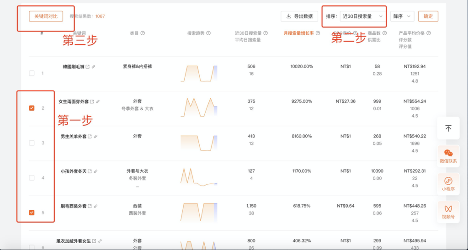468x250 pixels.
Task: Click help icon next to 产品平均价格
Action: point(429,33)
